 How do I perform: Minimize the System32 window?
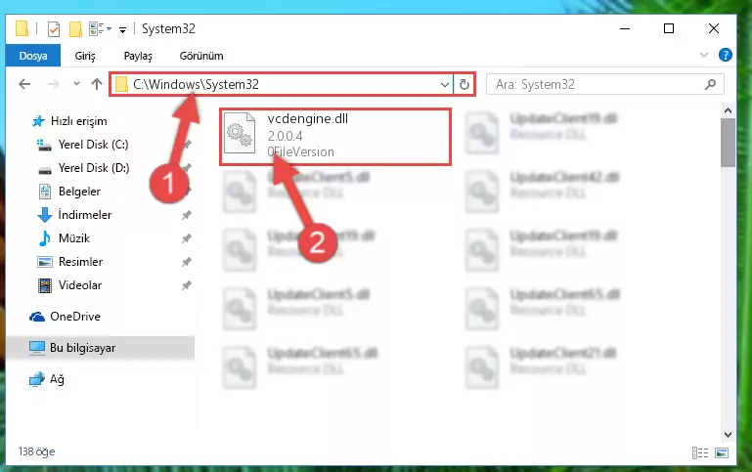[625, 28]
